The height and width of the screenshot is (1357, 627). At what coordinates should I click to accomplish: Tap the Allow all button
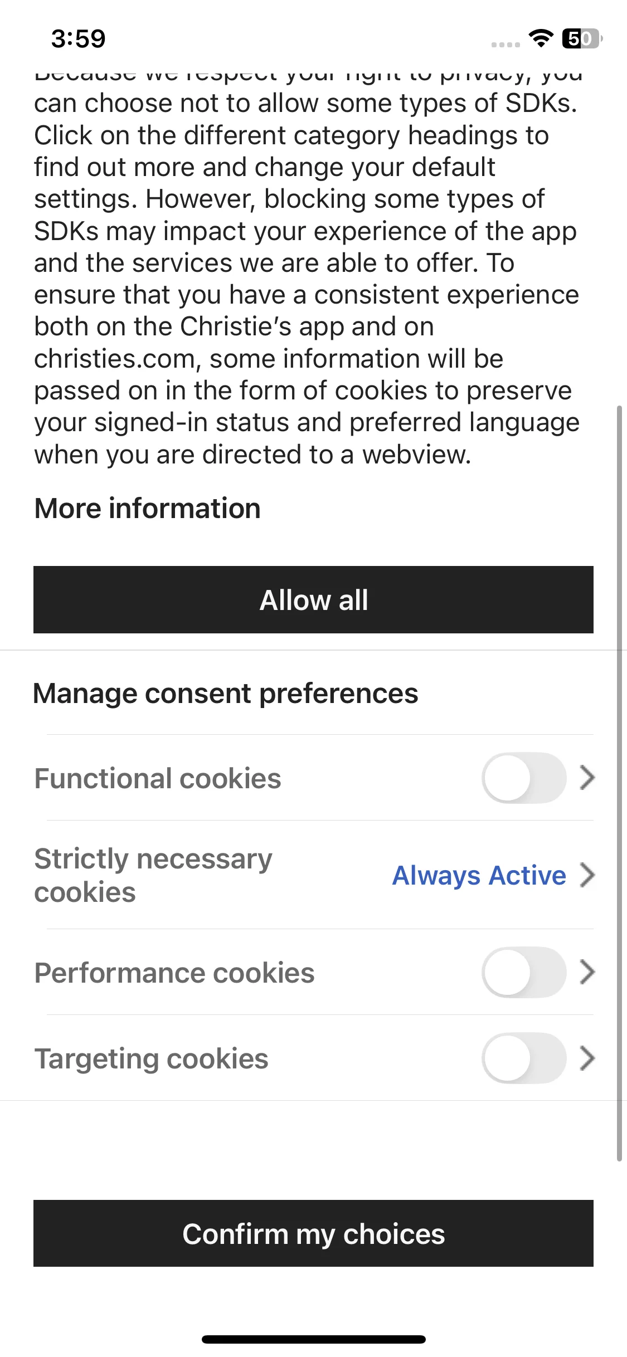coord(313,599)
